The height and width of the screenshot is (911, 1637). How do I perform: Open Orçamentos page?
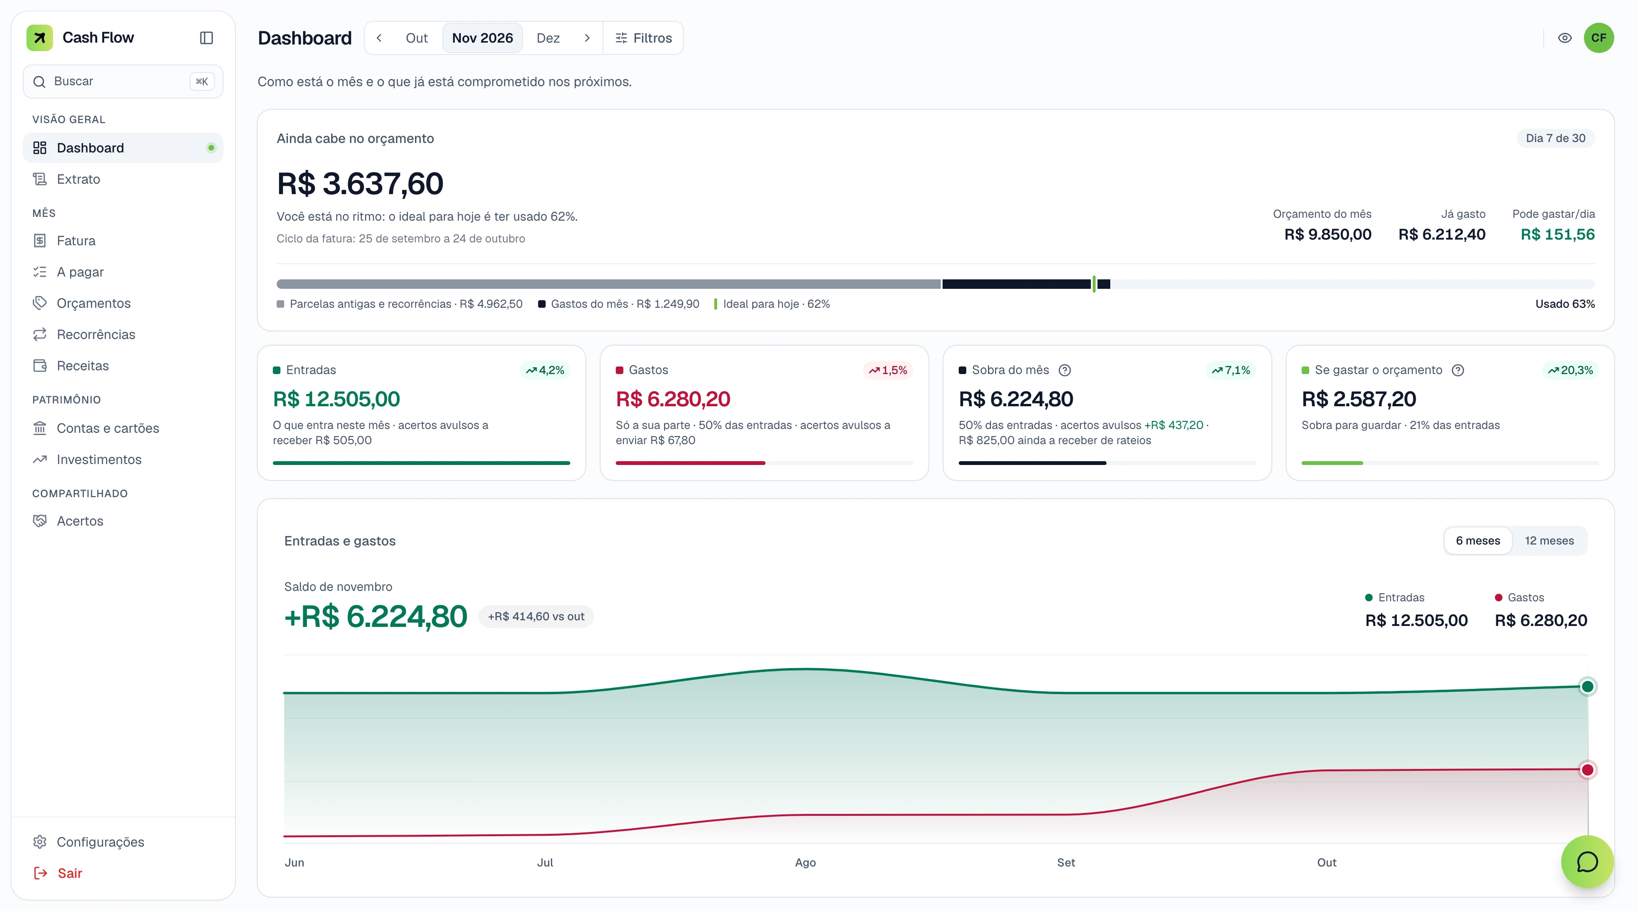coord(123,303)
